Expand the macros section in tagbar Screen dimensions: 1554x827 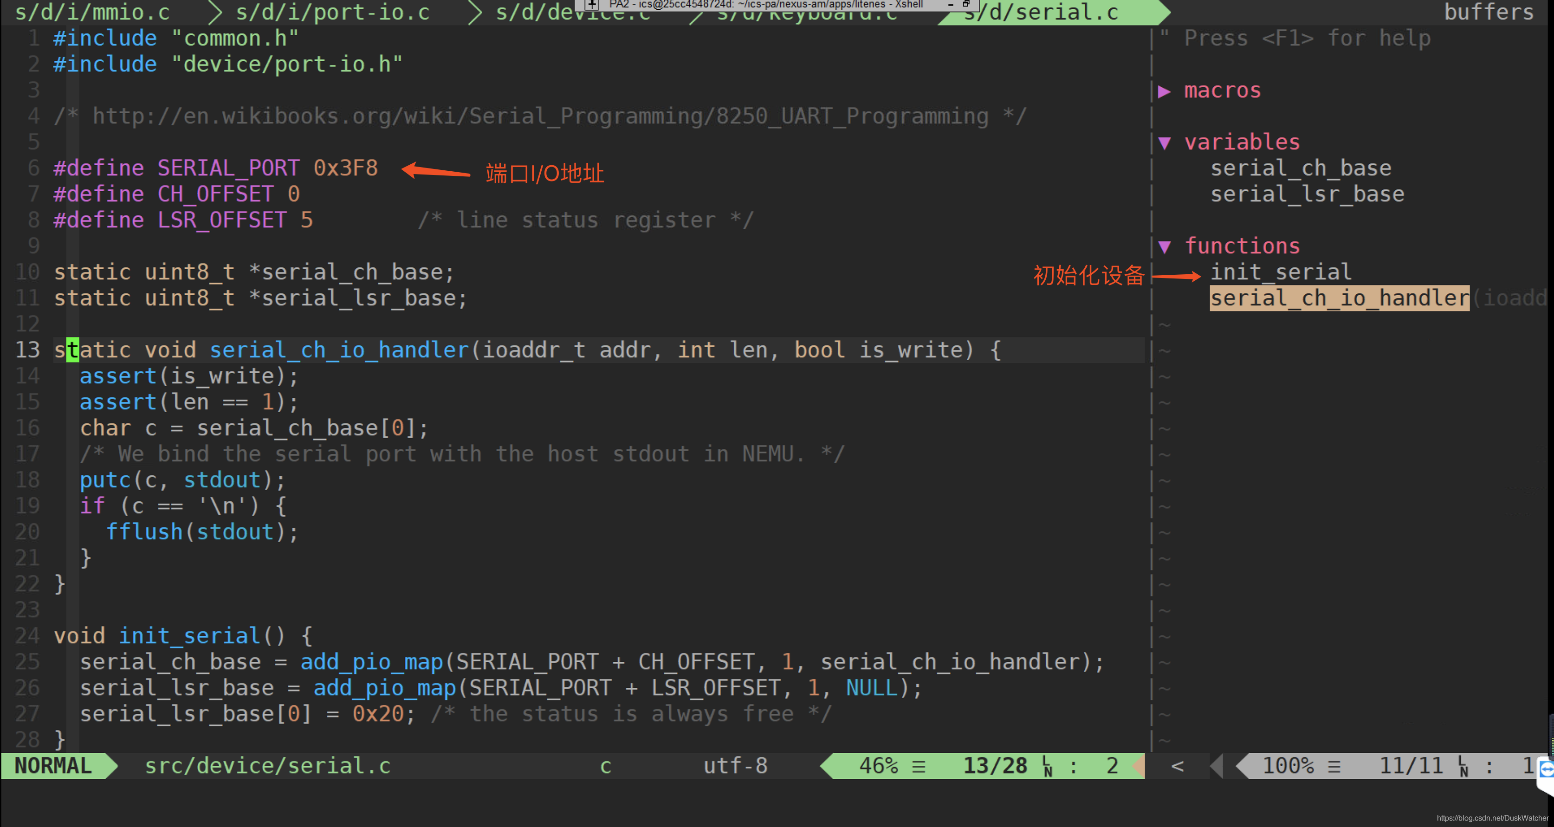point(1164,92)
